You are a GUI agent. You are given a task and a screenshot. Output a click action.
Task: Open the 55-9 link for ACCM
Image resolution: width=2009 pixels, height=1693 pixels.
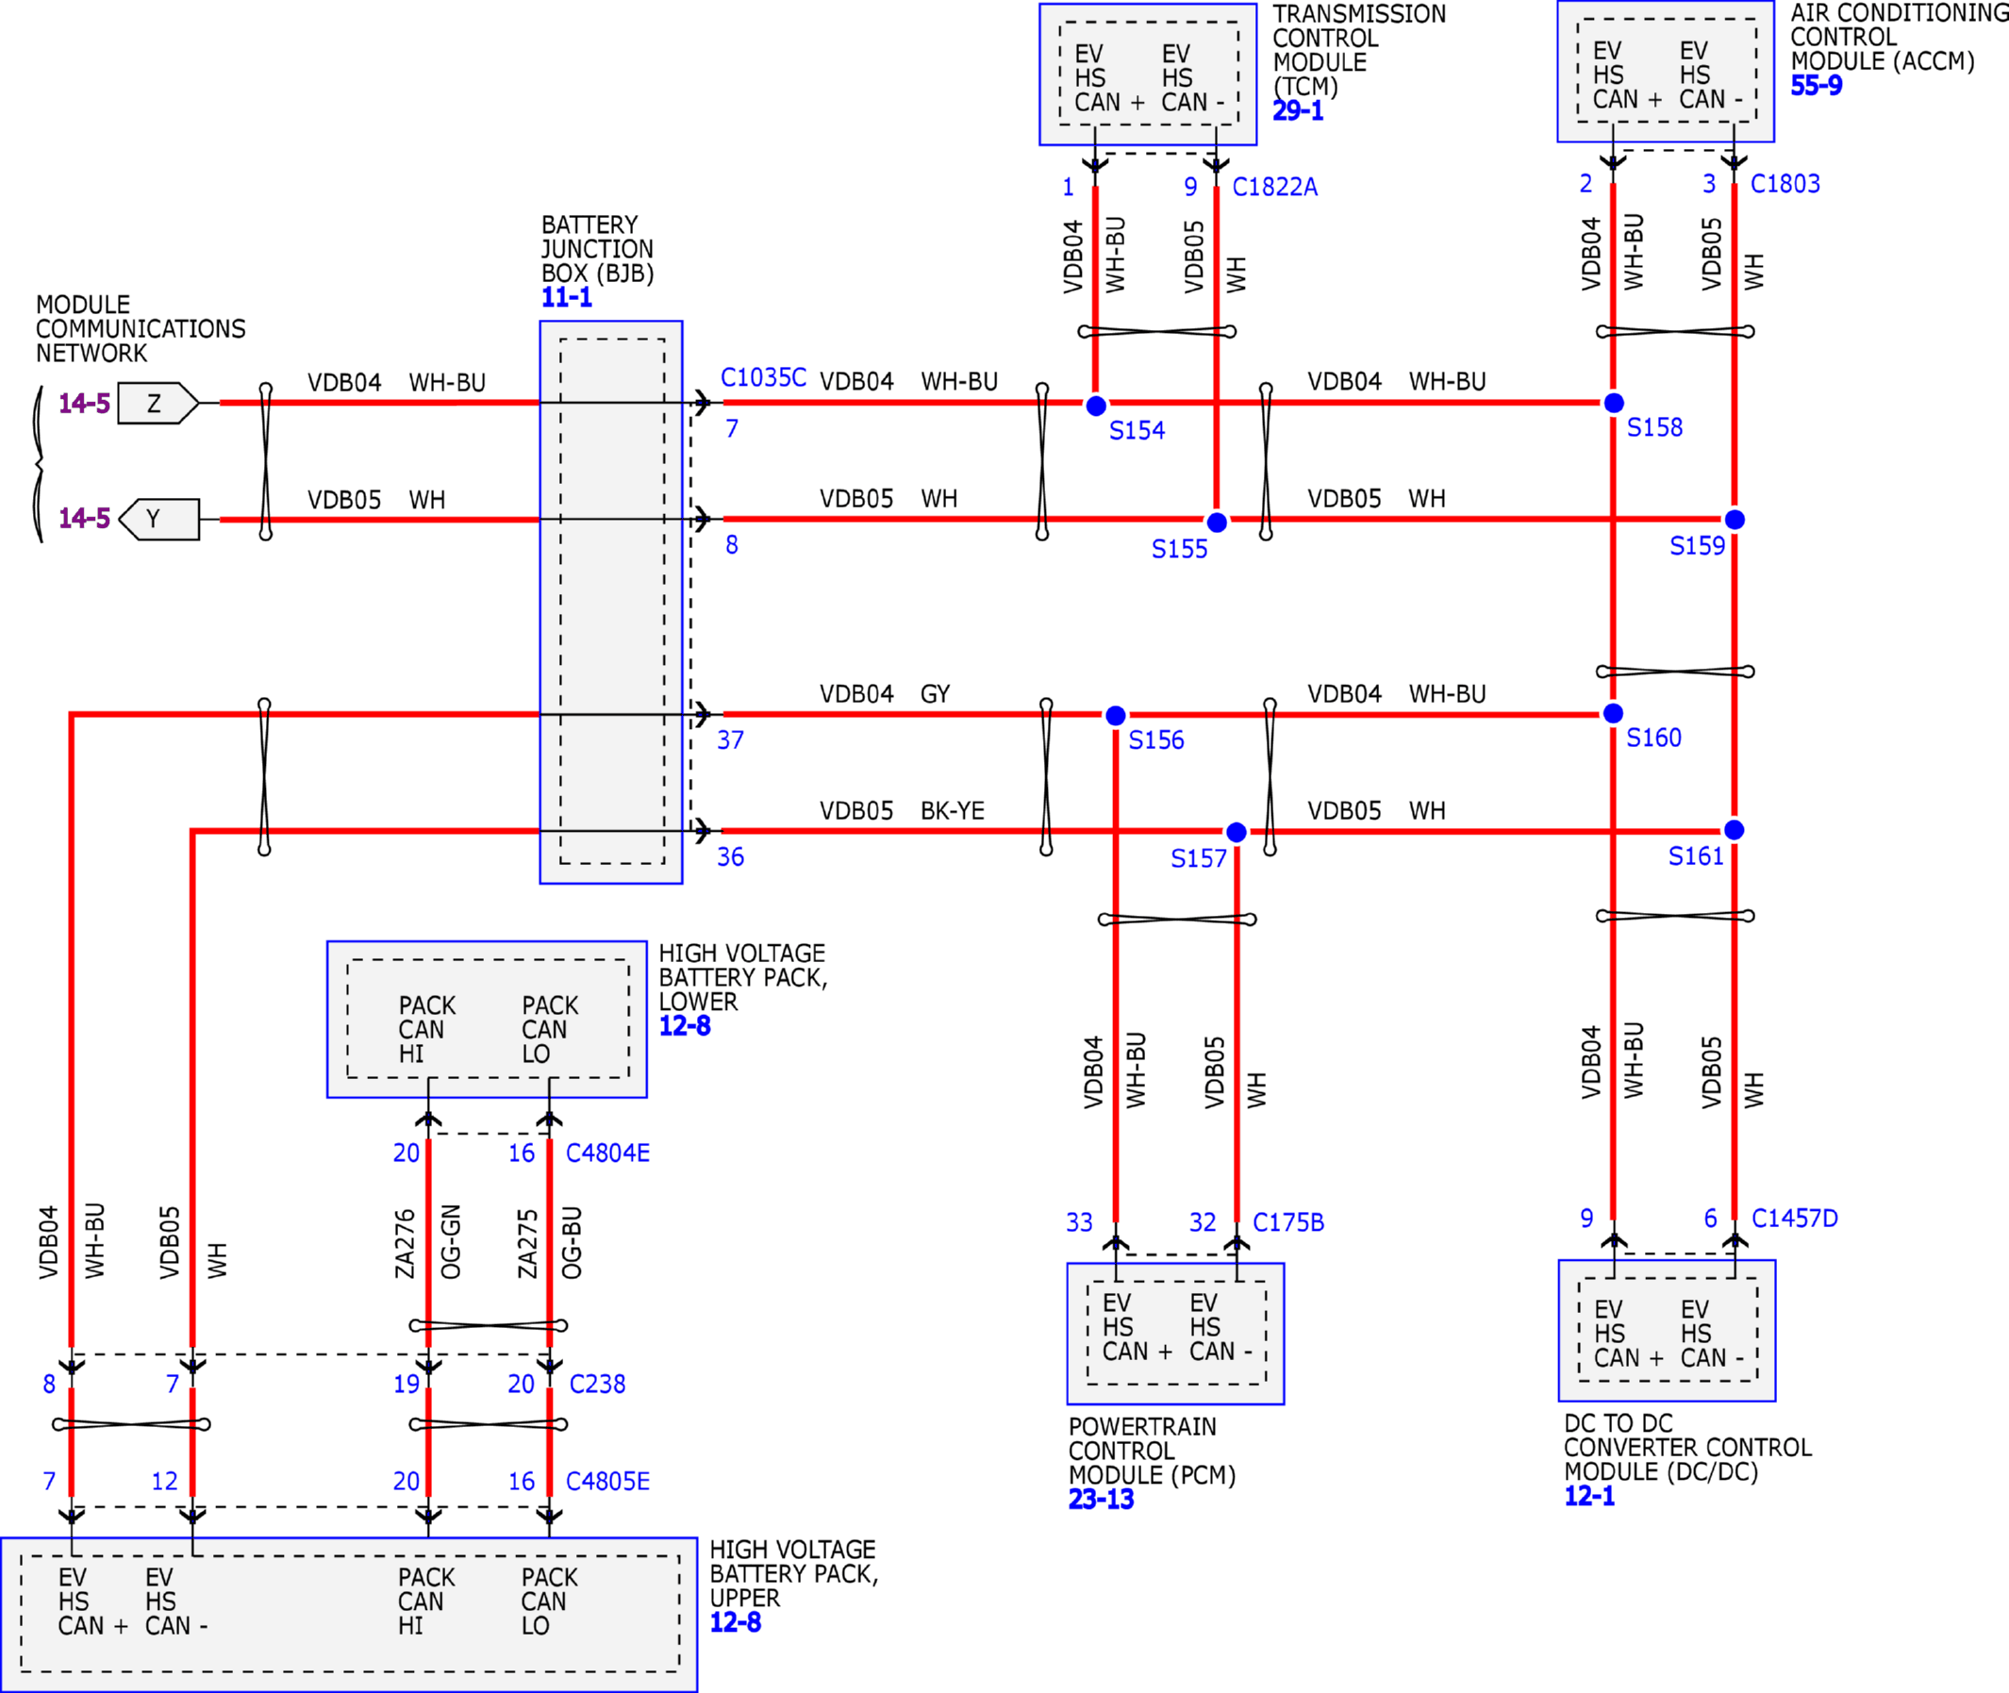(x=1816, y=86)
